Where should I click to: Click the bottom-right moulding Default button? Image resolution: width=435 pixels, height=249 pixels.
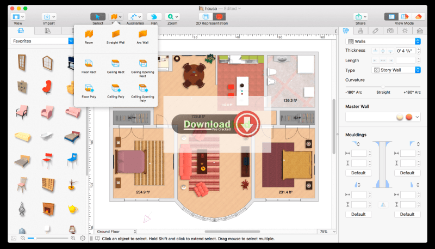pos(407,214)
